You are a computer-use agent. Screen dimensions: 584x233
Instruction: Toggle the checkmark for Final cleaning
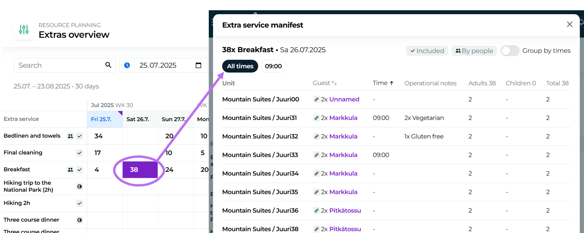79,153
